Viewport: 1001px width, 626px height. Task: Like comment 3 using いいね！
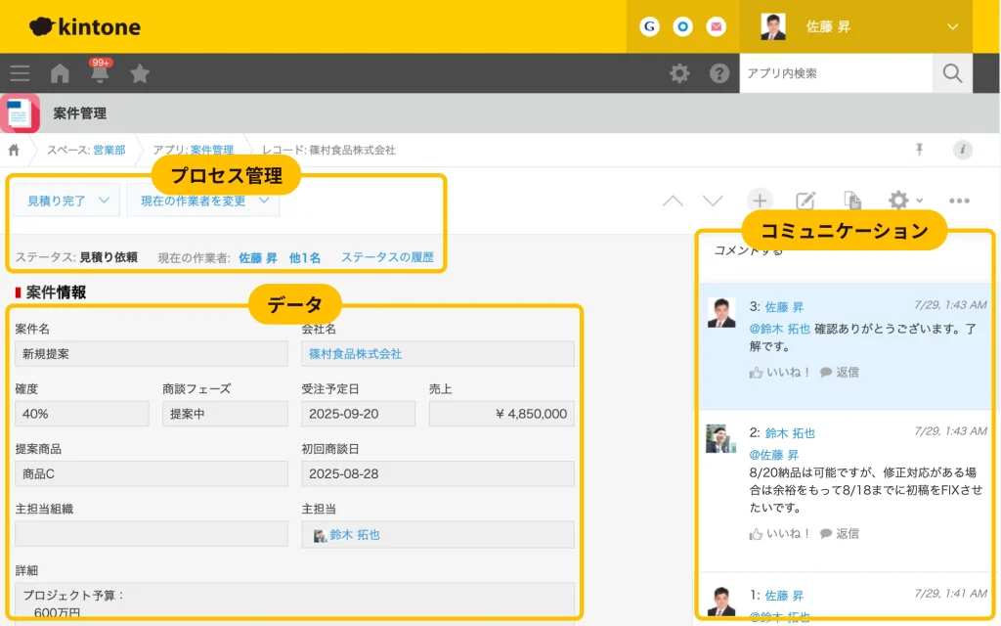780,373
